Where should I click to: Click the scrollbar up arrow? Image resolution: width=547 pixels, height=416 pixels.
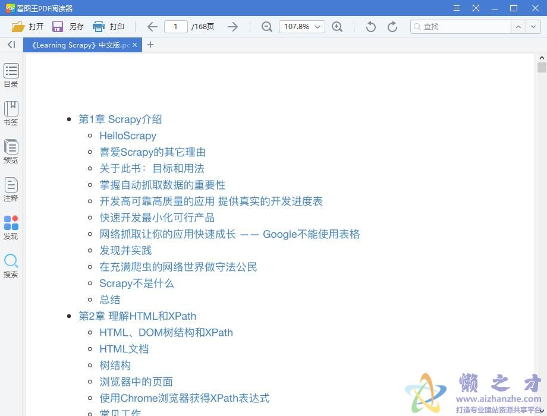[542, 58]
